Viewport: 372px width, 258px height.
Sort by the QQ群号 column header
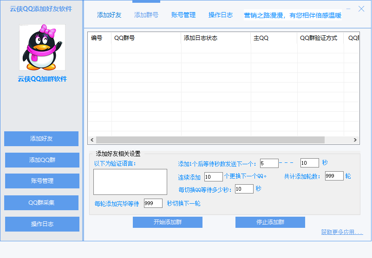[146, 38]
